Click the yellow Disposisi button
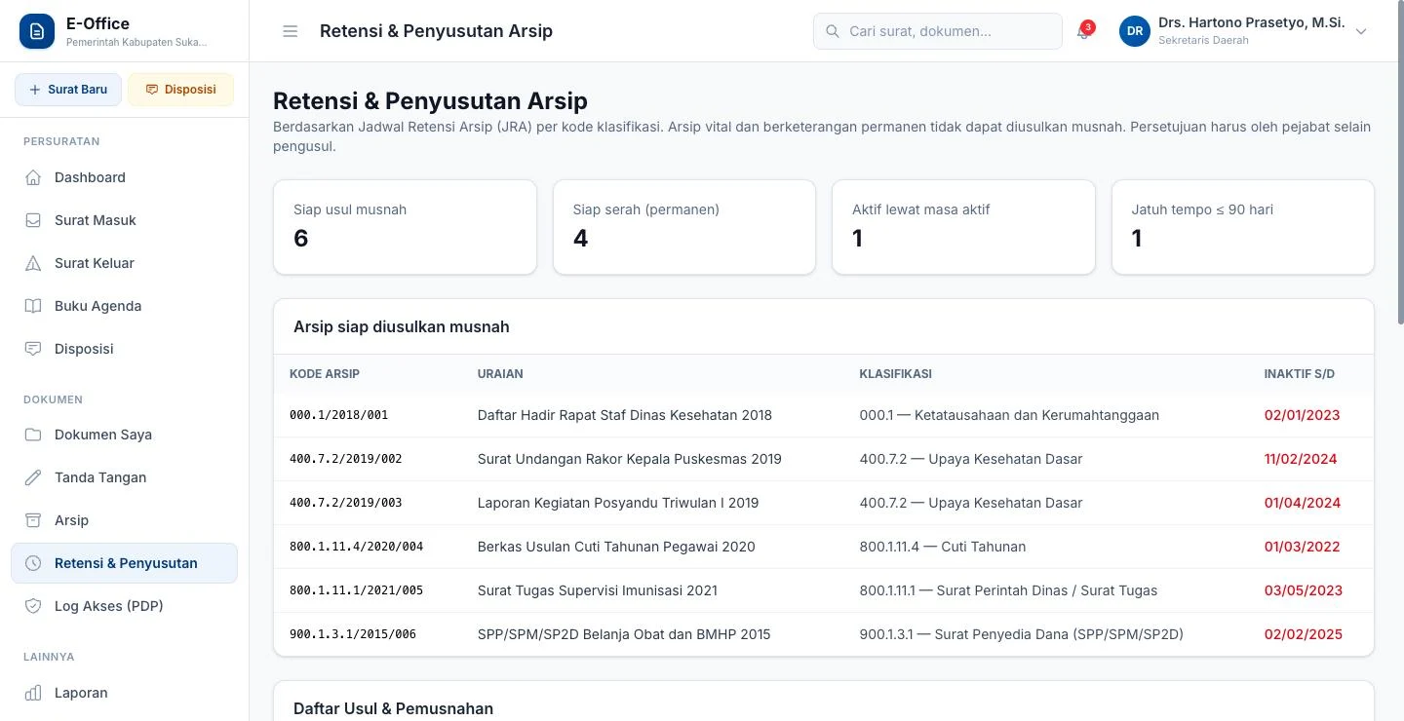Viewport: 1404px width, 721px height. (181, 90)
